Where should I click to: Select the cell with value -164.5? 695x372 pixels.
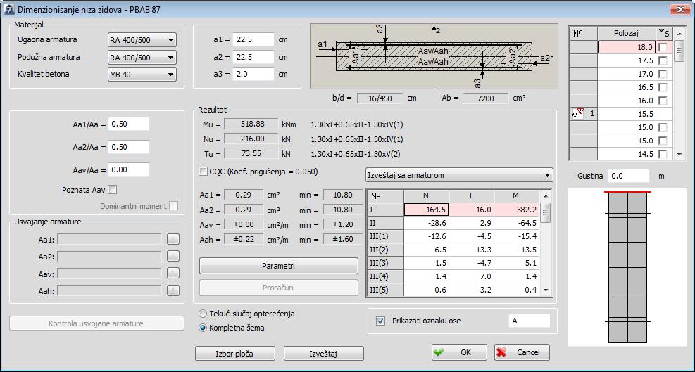[x=427, y=210]
